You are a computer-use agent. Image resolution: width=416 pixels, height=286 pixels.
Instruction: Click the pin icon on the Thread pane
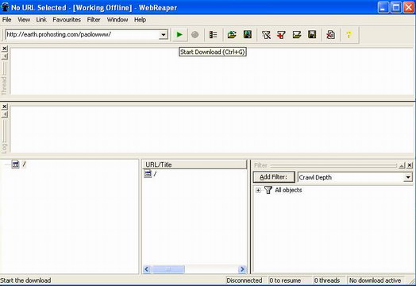[5, 56]
